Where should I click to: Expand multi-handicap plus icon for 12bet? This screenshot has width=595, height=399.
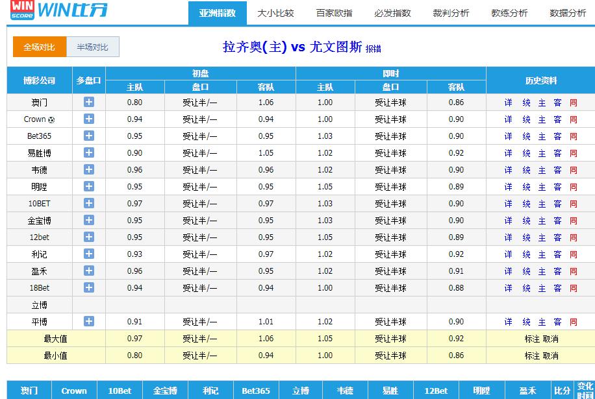89,237
